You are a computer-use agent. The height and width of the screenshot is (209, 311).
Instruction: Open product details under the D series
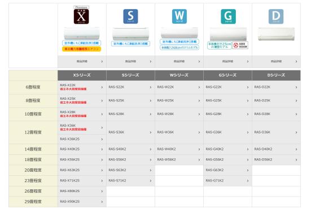click(x=276, y=61)
